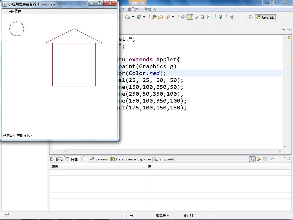Click "Applet{" in the code editor

click(168, 60)
